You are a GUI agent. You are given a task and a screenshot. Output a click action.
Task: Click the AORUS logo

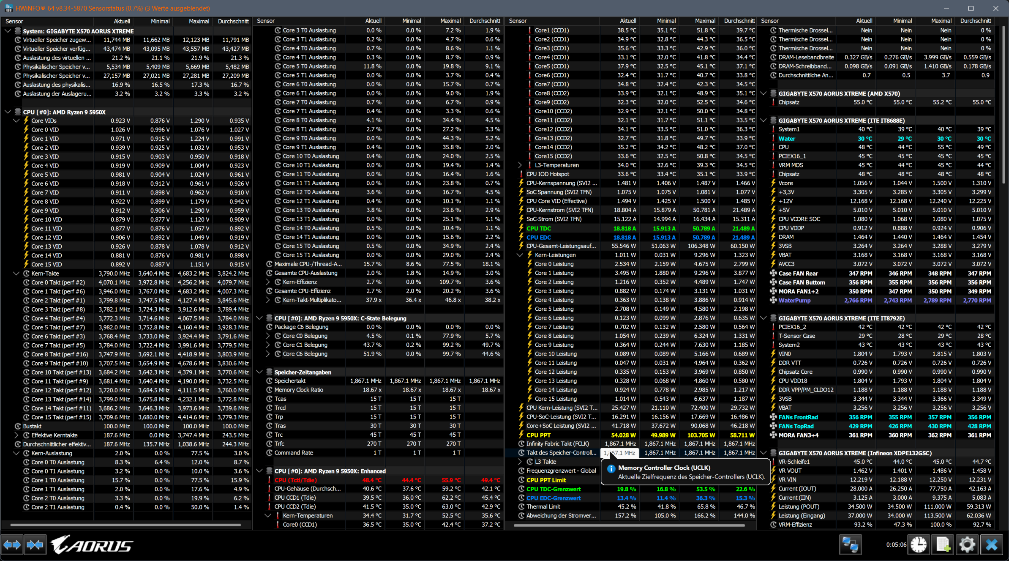92,545
